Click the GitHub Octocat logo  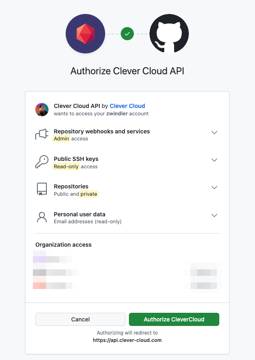(169, 34)
